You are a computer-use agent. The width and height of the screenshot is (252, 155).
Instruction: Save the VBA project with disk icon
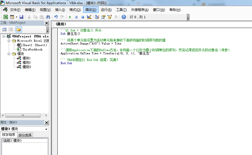21,17
